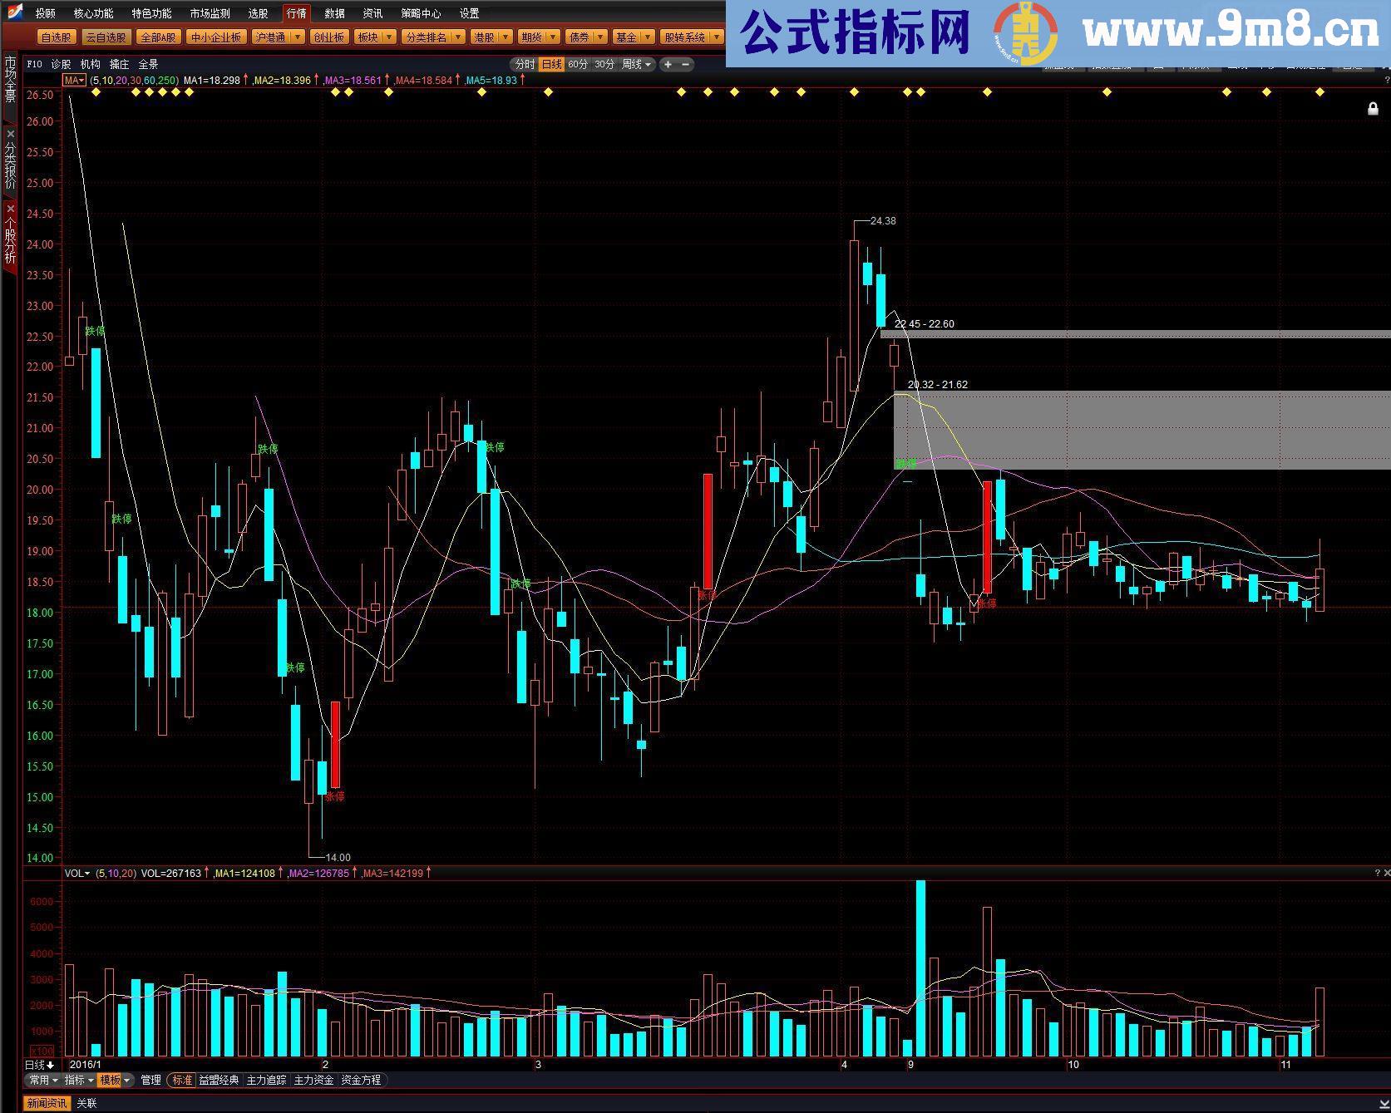Open the 数据 menu
The height and width of the screenshot is (1113, 1391).
(x=334, y=13)
